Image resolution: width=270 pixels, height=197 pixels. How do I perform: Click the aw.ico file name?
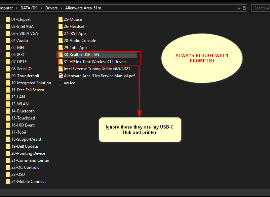click(70, 83)
